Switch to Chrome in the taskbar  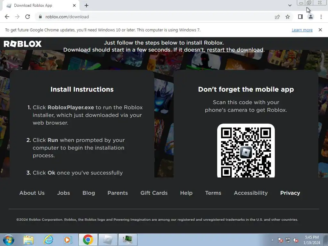tap(88, 240)
